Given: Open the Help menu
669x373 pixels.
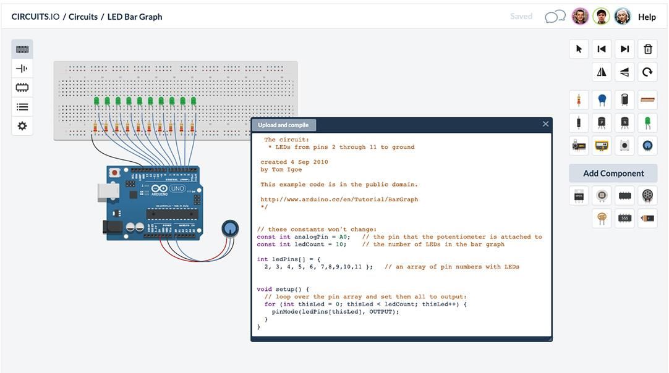Looking at the screenshot, I should coord(647,16).
